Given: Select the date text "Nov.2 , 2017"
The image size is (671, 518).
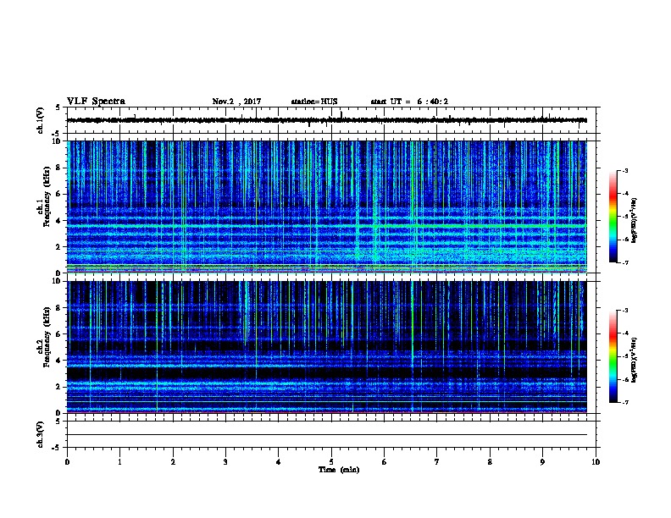Looking at the screenshot, I should [236, 102].
